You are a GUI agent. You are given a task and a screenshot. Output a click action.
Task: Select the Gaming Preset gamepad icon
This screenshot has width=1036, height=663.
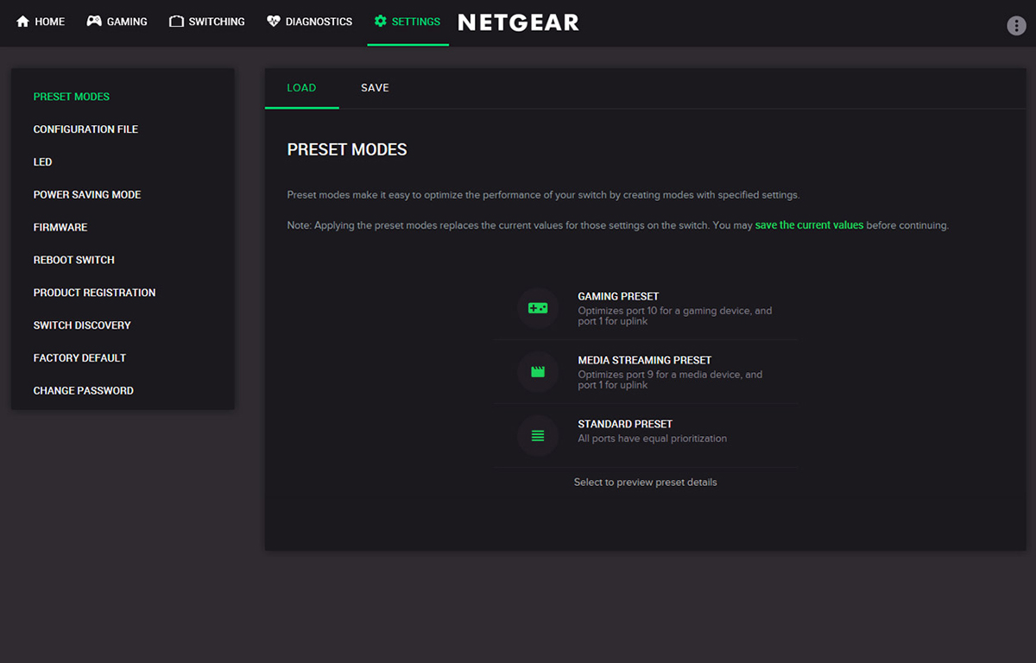click(x=538, y=308)
